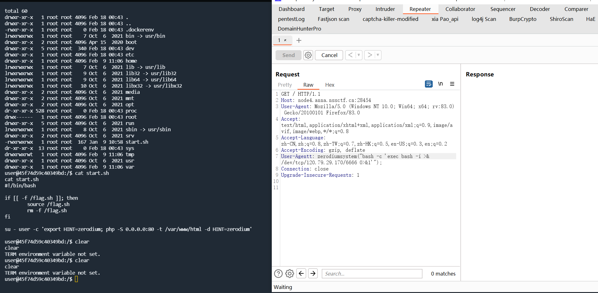Image resolution: width=598 pixels, height=293 pixels.
Task: Click the Response panel heading
Action: (x=480, y=74)
